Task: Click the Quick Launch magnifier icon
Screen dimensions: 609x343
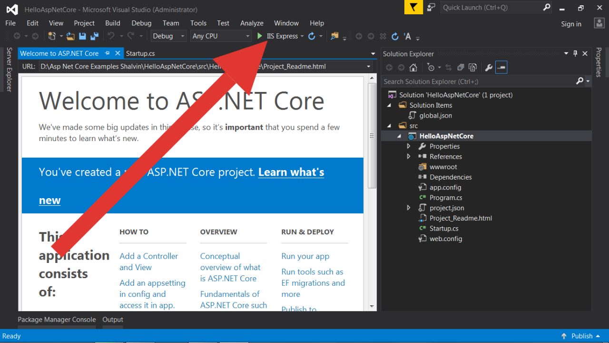Action: click(547, 7)
